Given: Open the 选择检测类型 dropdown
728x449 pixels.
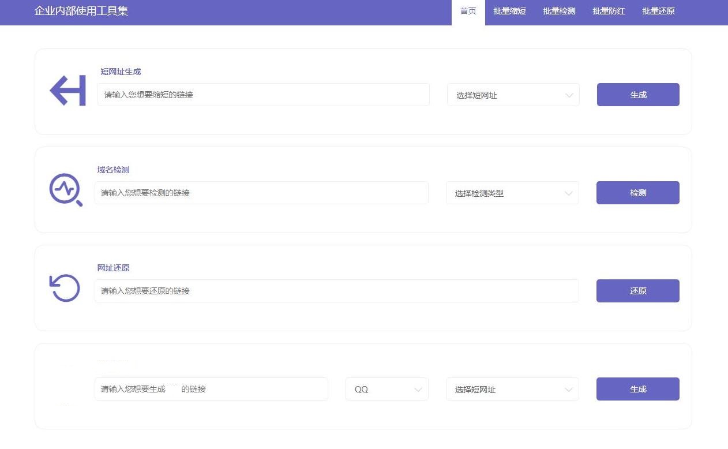Looking at the screenshot, I should click(x=512, y=193).
